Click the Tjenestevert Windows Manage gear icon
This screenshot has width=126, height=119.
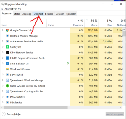click(7, 80)
